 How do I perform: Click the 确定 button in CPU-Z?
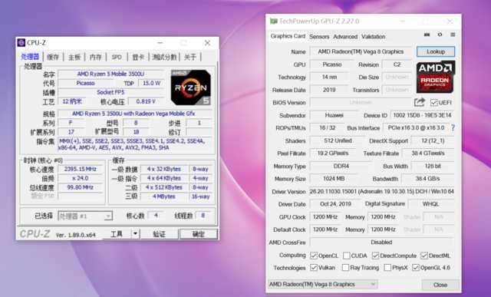(198, 234)
